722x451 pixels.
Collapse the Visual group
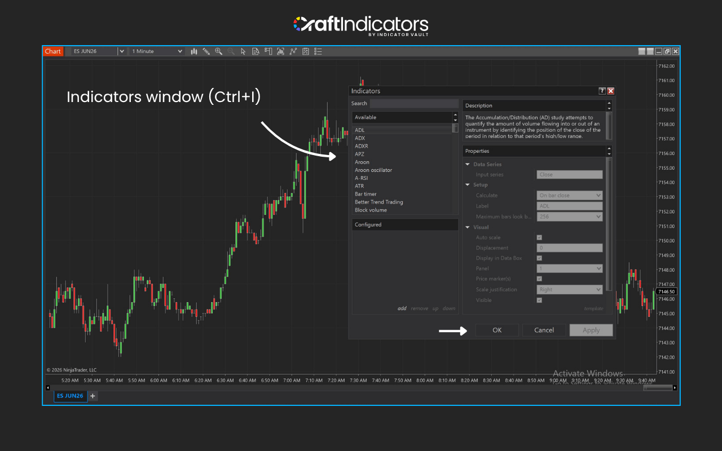click(468, 227)
